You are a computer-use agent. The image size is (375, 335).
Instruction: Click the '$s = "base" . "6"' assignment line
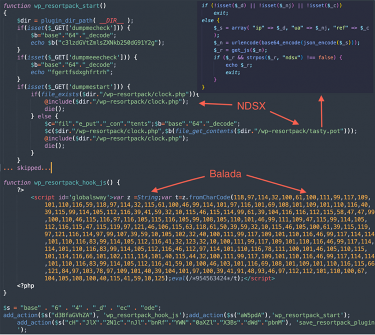[x=82, y=308]
